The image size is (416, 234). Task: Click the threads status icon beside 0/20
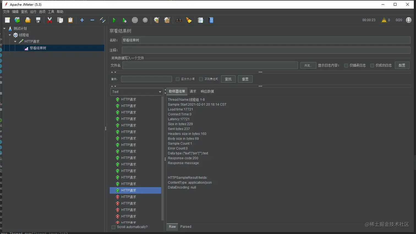409,20
